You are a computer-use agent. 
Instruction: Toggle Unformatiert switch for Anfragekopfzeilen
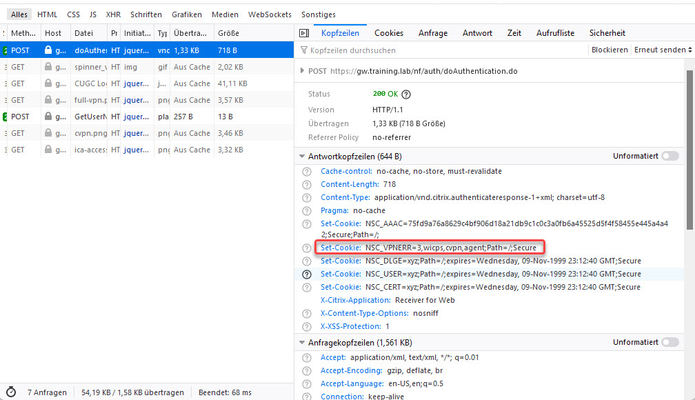[669, 342]
